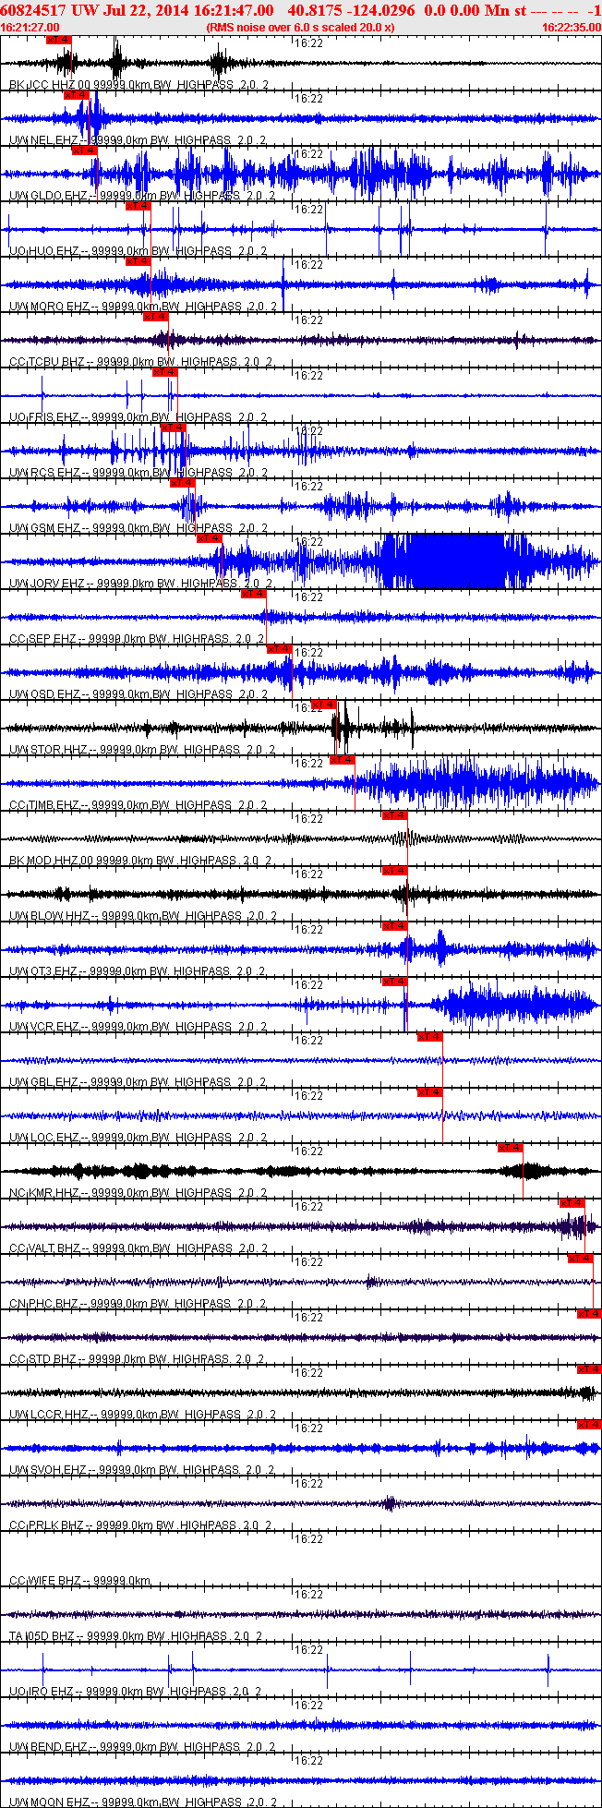The width and height of the screenshot is (602, 1808).
Task: Click the red pick marker on UW.GLDO trace
Action: [x=84, y=151]
